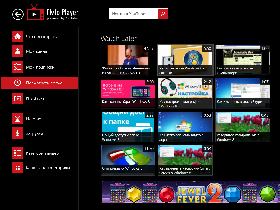Viewport: 280px width, 210px height.
Task: Click the 5:50 duration label
Action: pos(207,49)
